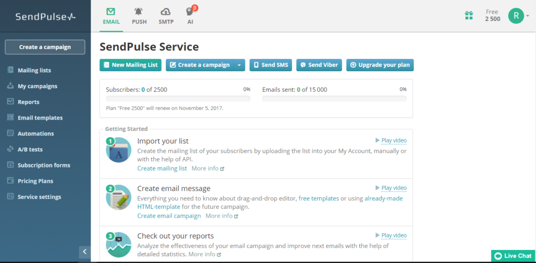Click the plan renewal date text
Screen dimensions: 536x263
click(164, 109)
